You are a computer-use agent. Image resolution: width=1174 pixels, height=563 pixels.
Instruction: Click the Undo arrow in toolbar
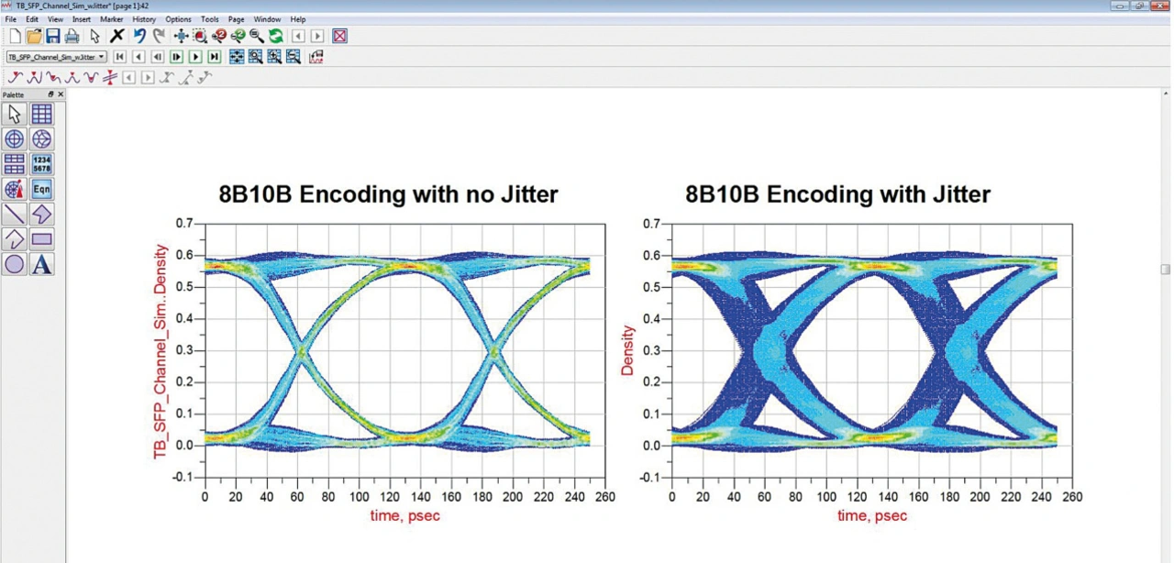point(139,36)
